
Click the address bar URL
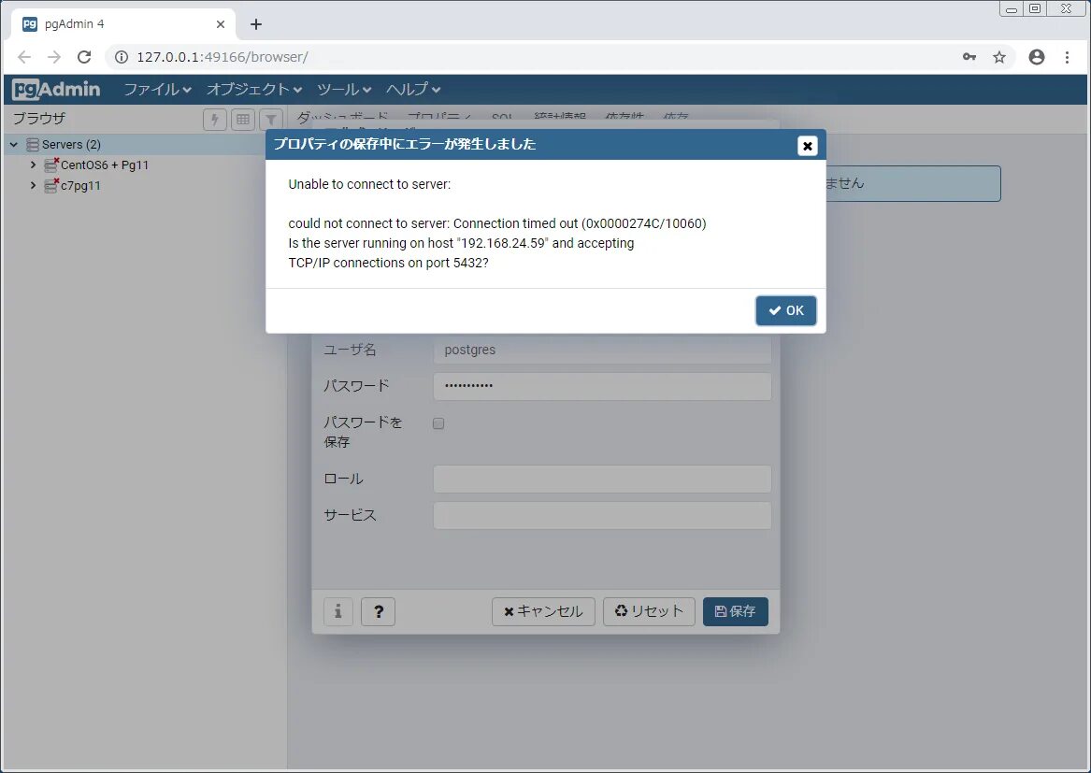click(222, 57)
